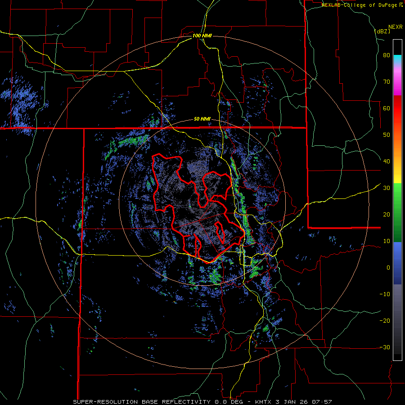Click the 07:57 timestamp in the caption
This screenshot has width=405, height=405.
323,402
